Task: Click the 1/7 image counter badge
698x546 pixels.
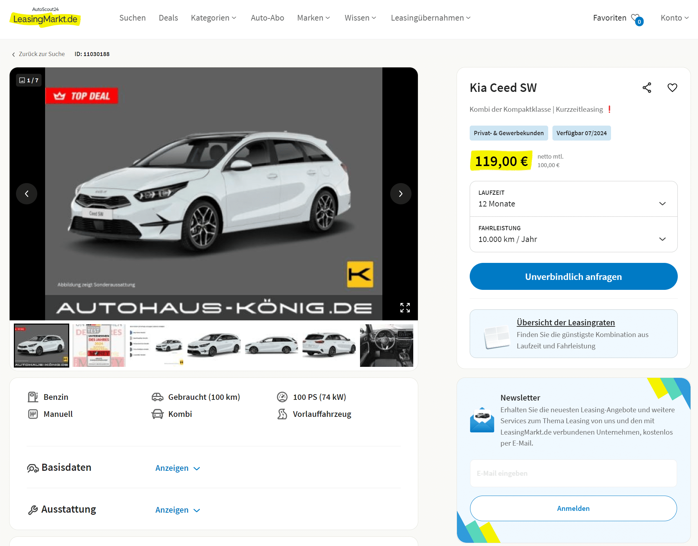Action: (x=29, y=80)
